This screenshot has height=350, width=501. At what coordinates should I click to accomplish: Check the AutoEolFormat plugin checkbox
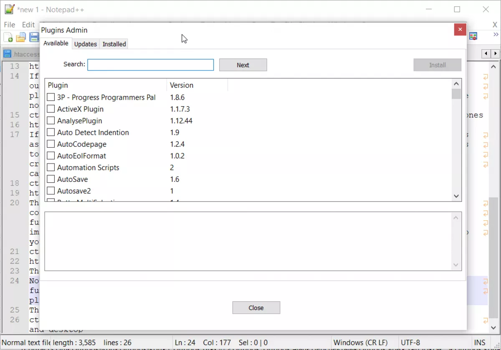(x=51, y=156)
